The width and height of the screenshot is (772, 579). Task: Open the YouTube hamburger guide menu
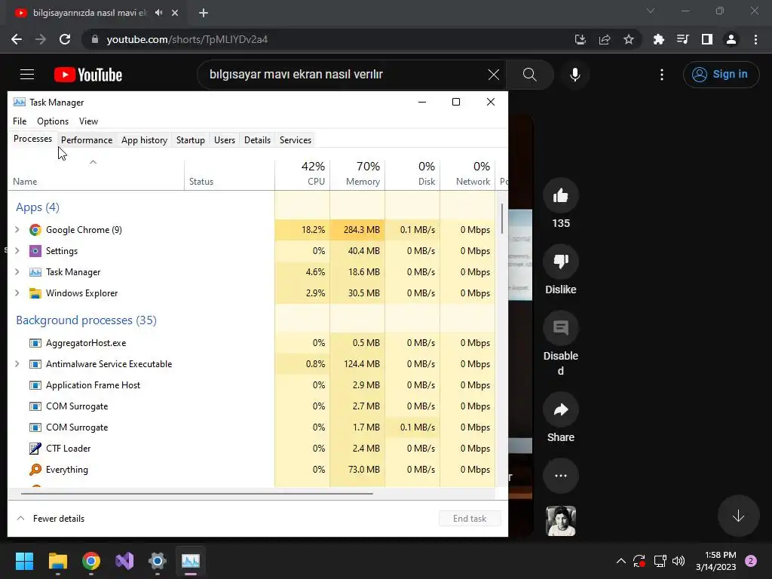27,75
